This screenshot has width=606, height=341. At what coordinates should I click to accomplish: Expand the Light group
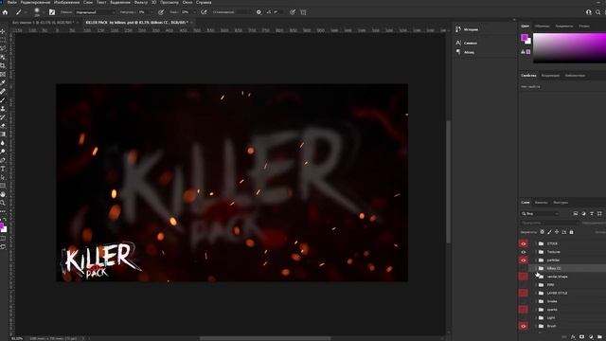[536, 318]
